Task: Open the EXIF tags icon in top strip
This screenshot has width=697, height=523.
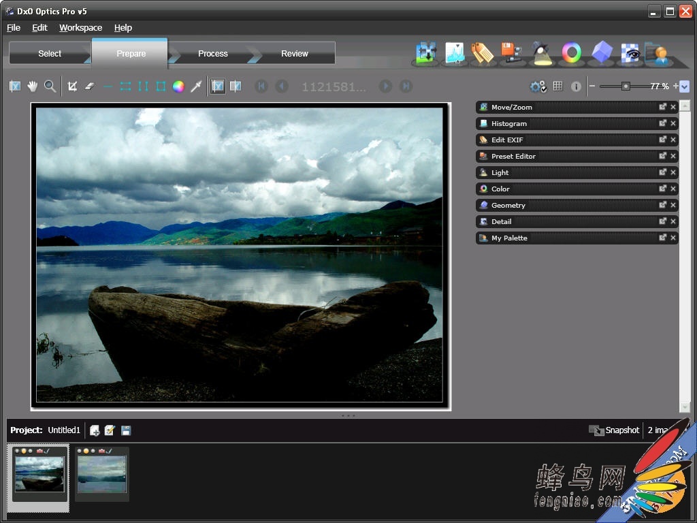Action: 483,54
